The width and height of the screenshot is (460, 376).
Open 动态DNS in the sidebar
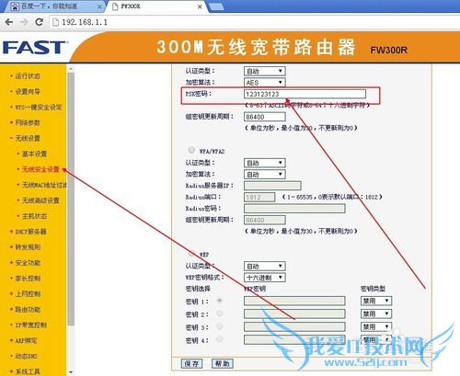pyautogui.click(x=26, y=356)
